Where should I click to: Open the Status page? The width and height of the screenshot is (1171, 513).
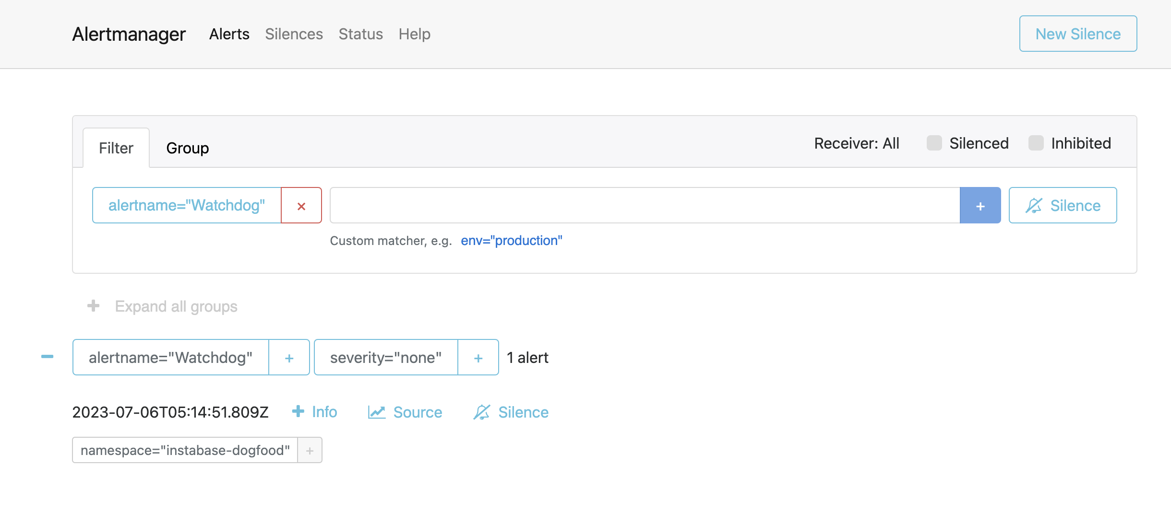pyautogui.click(x=360, y=34)
